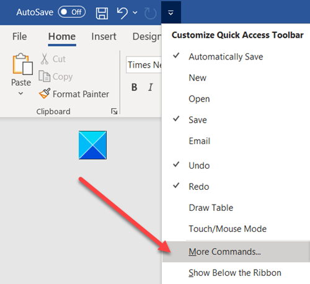The height and width of the screenshot is (284, 310).
Task: Apply Bold formatting with the B icon
Action: point(135,87)
